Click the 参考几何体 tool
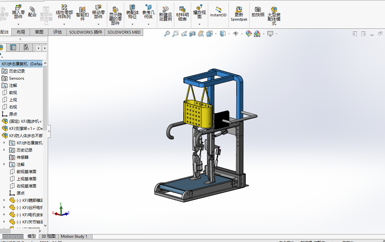Image resolution: width=385 pixels, height=242 pixels. coord(148,12)
